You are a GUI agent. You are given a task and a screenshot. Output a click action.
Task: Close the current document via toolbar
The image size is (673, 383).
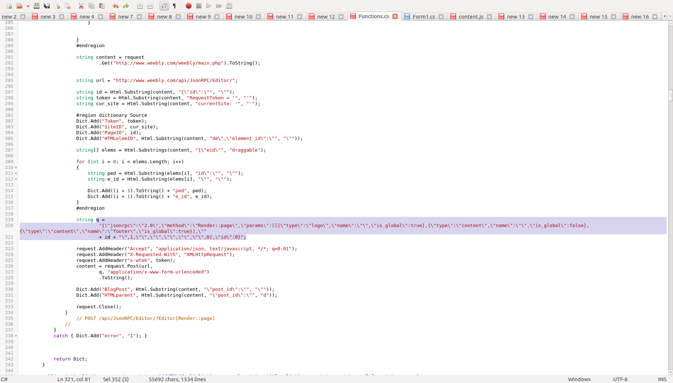point(57,6)
